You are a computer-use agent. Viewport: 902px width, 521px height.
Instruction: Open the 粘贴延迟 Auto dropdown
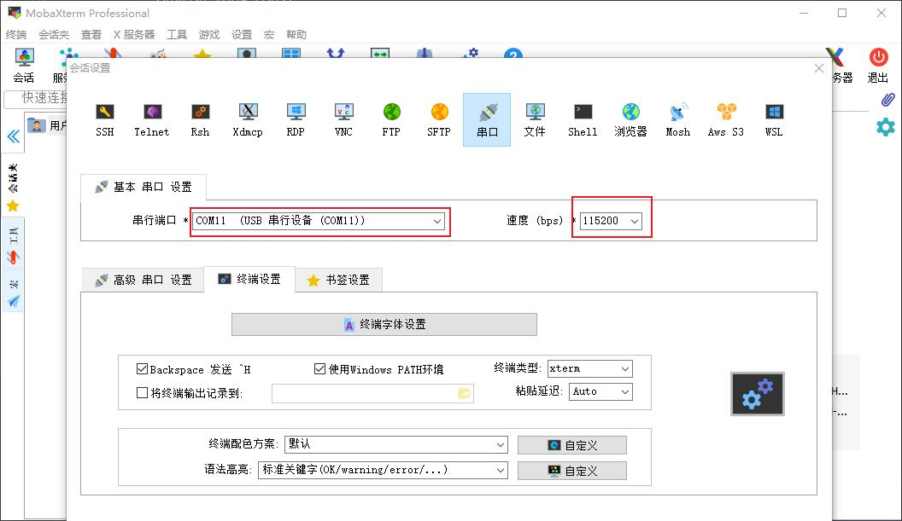point(600,391)
